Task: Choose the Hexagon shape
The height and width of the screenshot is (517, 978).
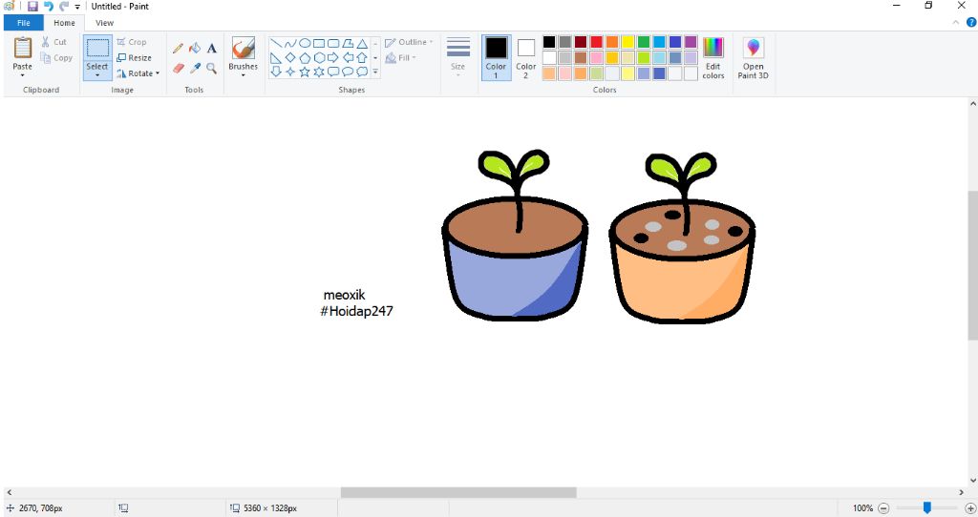Action: (319, 58)
